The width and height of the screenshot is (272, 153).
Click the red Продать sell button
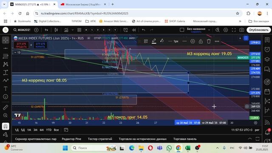click(21, 45)
